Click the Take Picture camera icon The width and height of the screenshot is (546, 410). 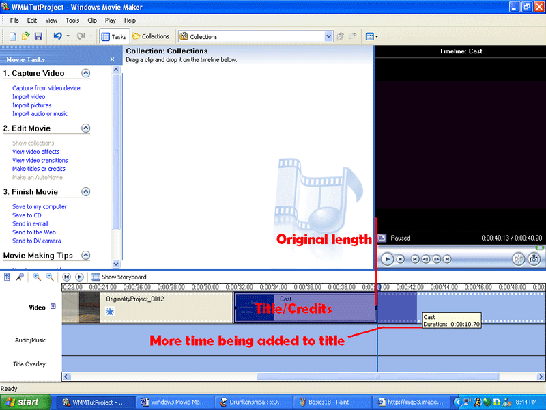tap(534, 259)
